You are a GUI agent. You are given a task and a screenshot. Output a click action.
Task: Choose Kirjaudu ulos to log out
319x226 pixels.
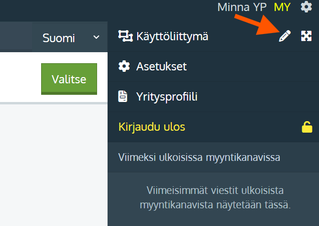pos(152,127)
